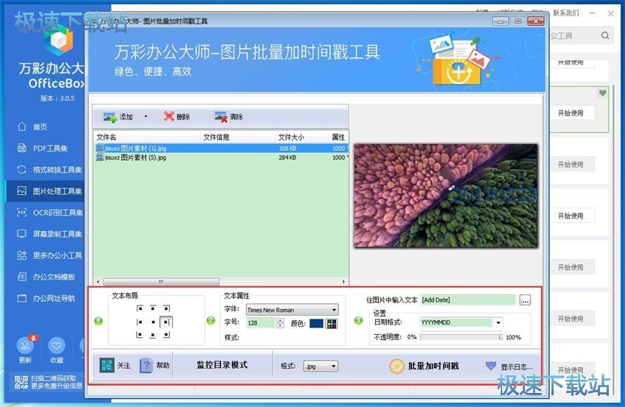Select middle-right text layout position
This screenshot has height=407, width=625.
tap(166, 322)
